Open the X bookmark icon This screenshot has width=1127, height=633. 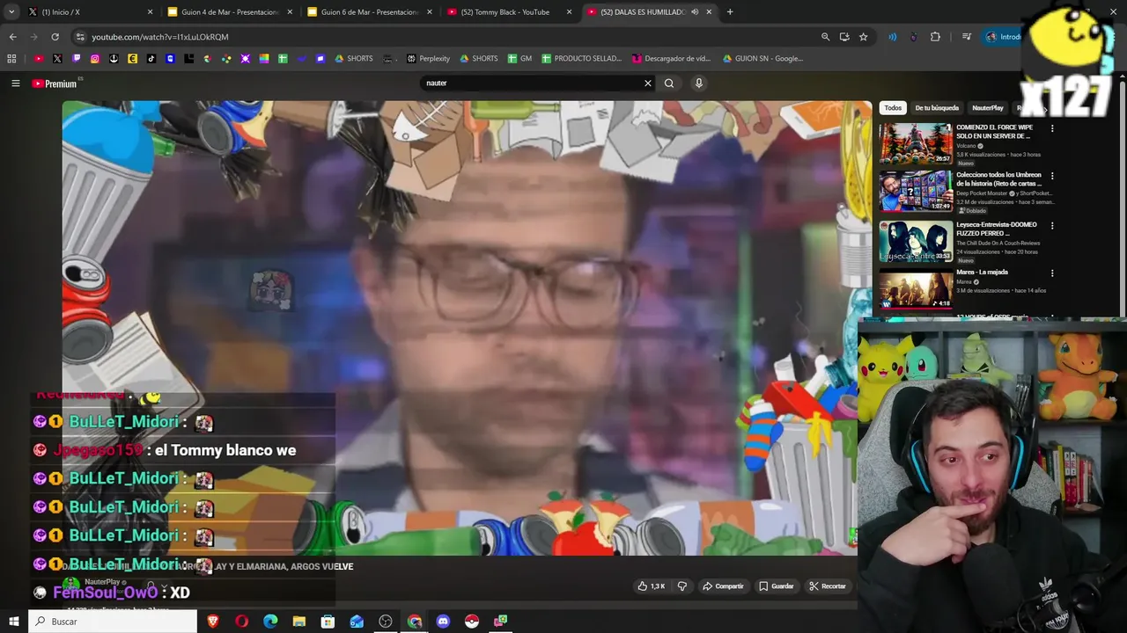coord(57,59)
